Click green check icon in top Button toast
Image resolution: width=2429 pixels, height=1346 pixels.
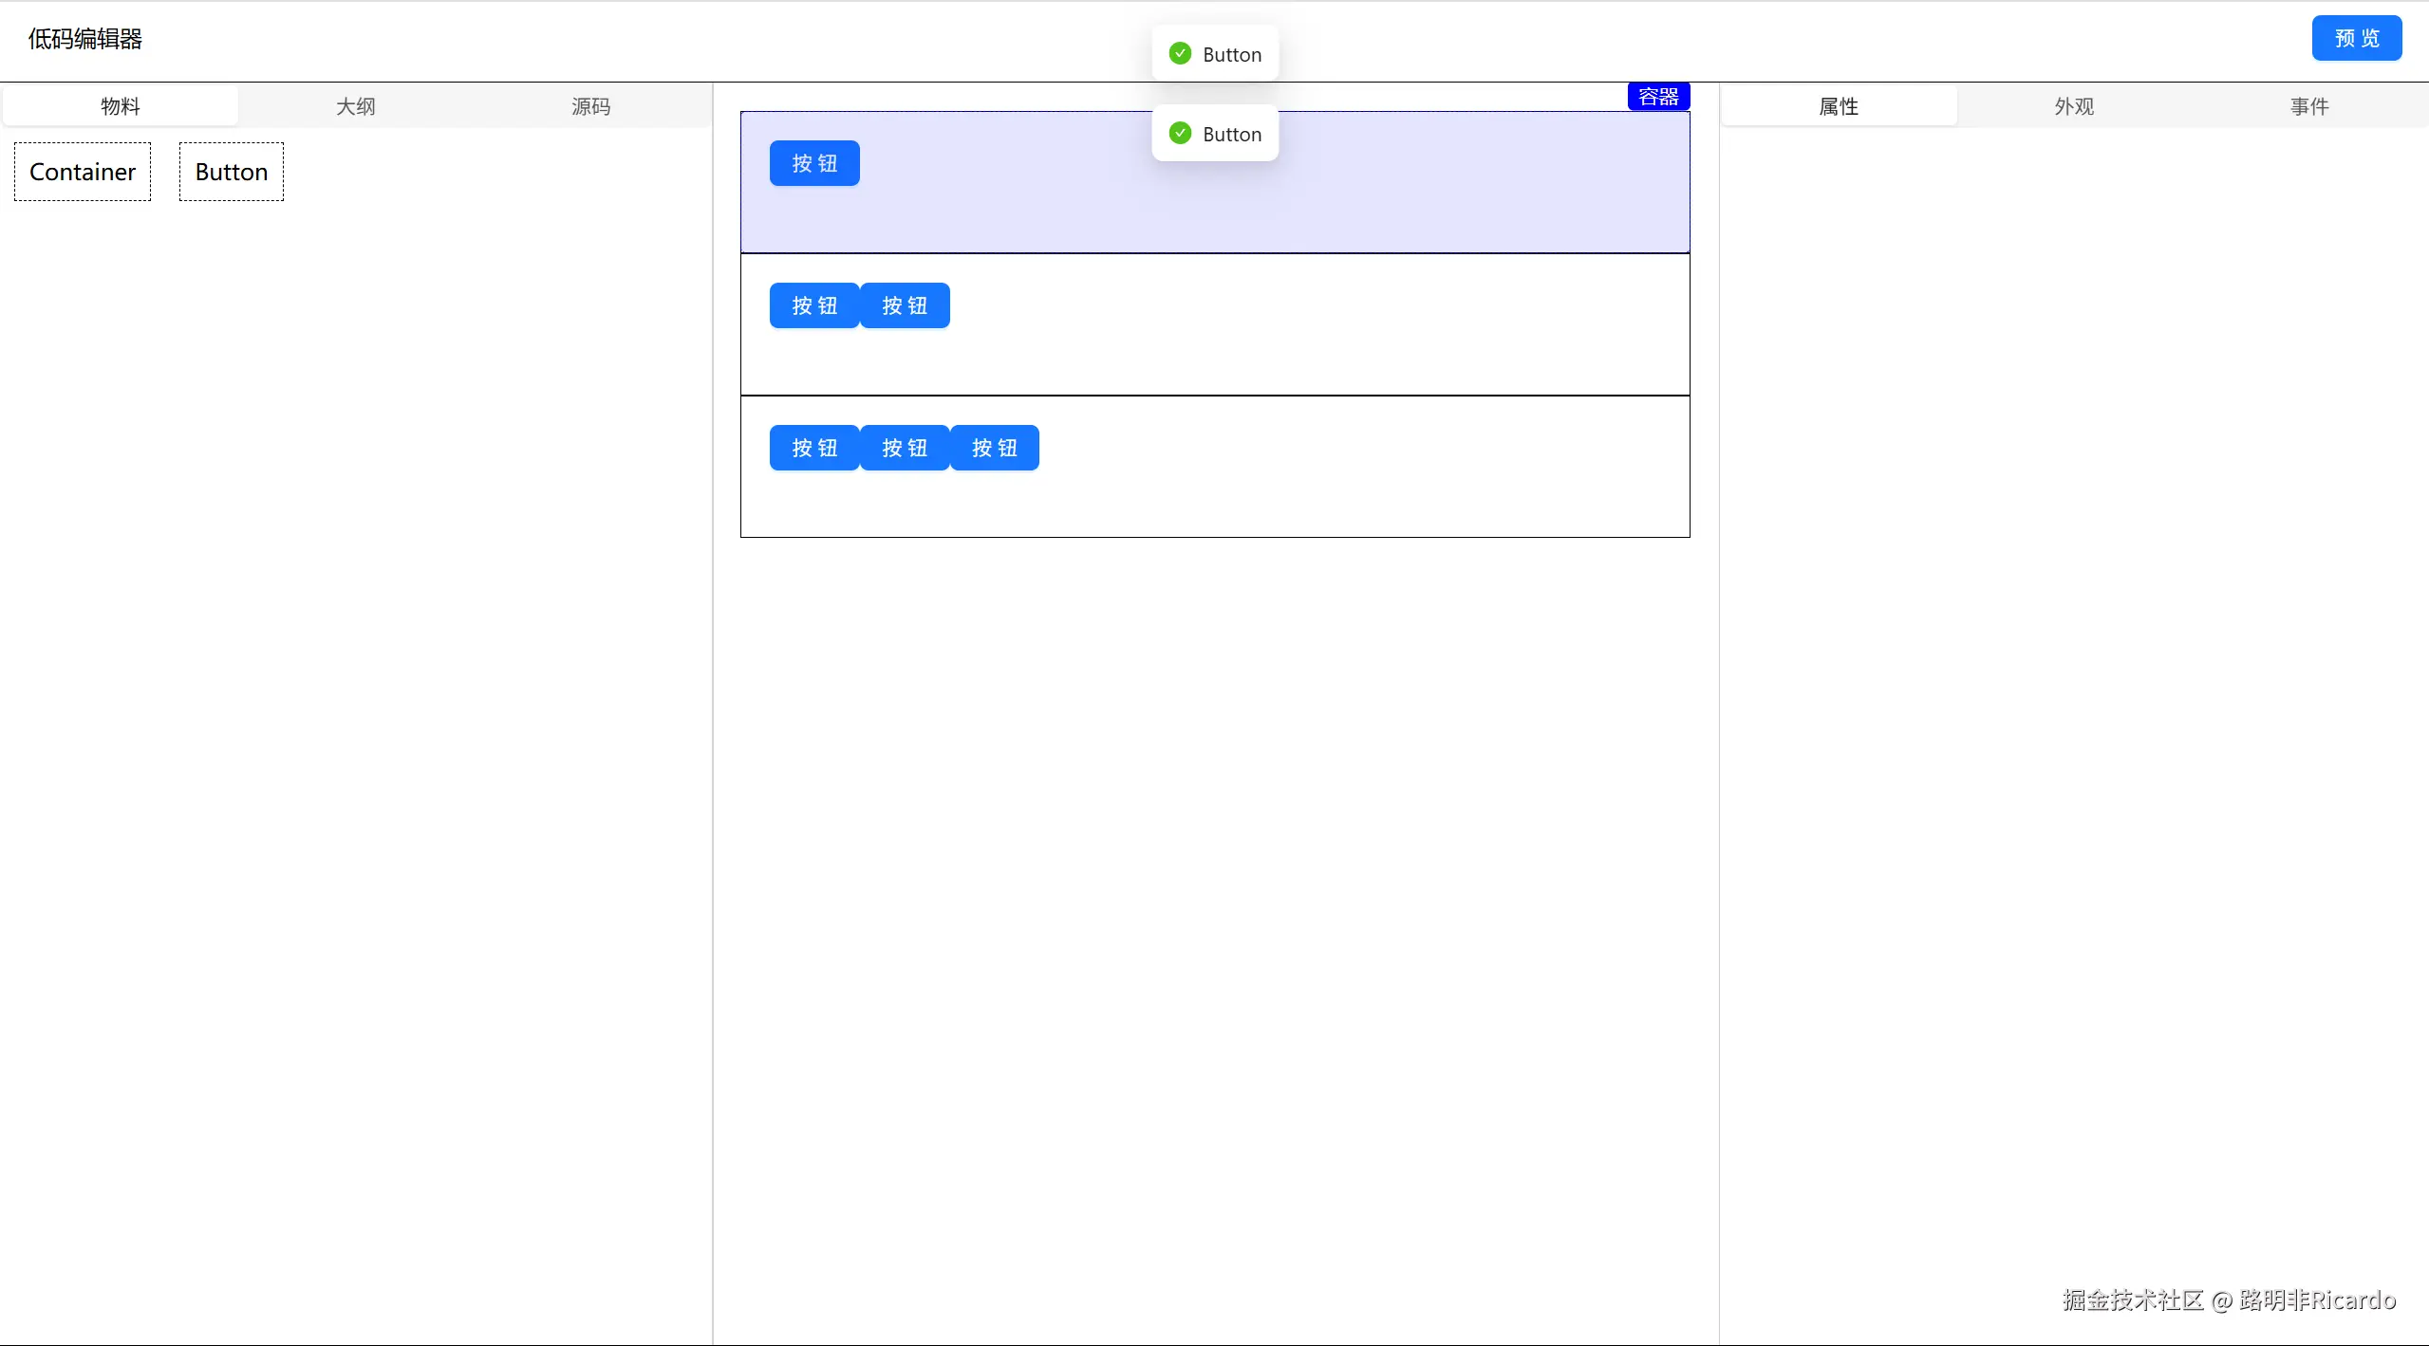pos(1180,54)
